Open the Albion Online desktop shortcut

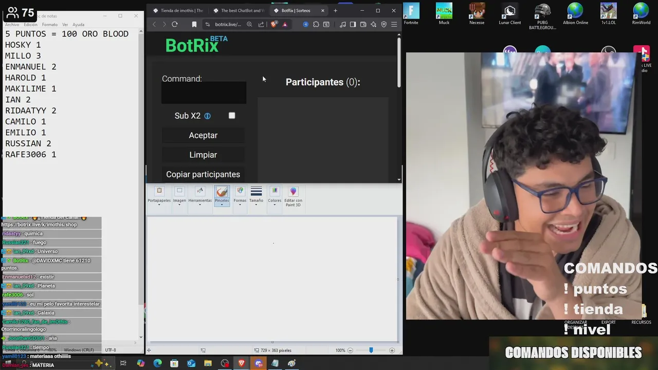[x=575, y=14]
